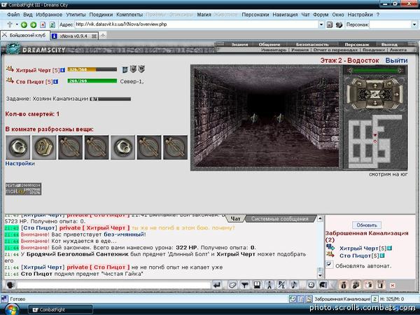
Task: Click Выход in the game header
Action: pyautogui.click(x=389, y=45)
